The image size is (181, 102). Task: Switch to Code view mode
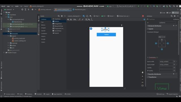(x=163, y=13)
